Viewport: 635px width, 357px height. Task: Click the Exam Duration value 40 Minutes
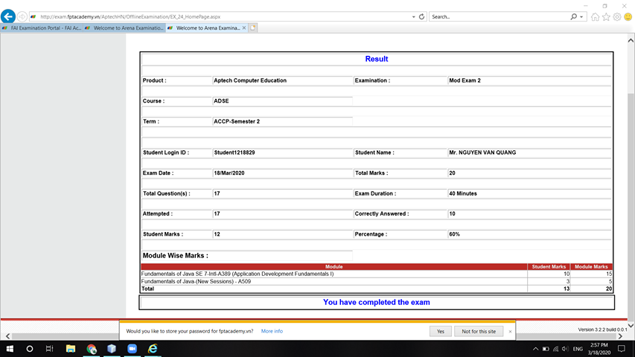(x=463, y=193)
